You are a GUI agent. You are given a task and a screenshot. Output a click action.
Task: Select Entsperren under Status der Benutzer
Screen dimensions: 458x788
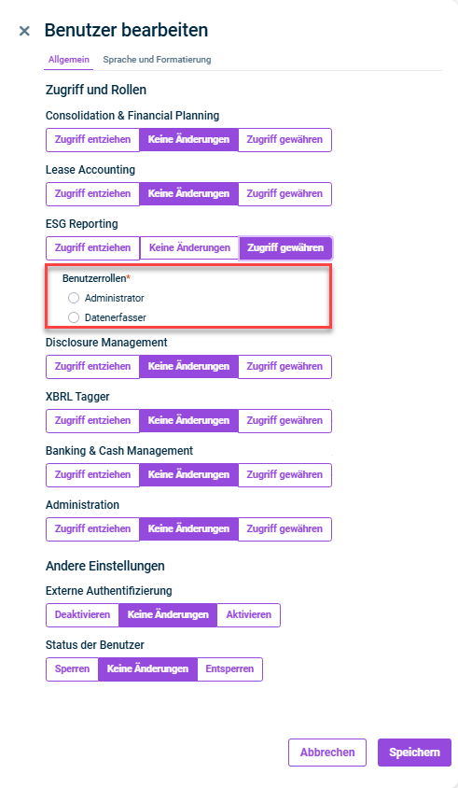(229, 669)
